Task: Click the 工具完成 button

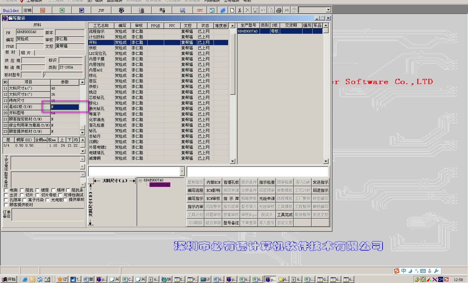Action: coord(285,215)
